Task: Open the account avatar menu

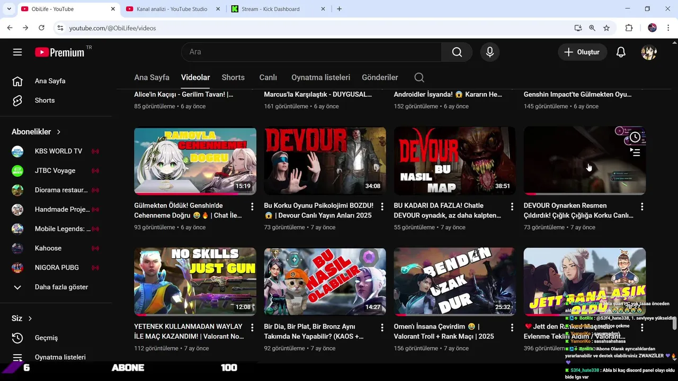Action: point(649,52)
